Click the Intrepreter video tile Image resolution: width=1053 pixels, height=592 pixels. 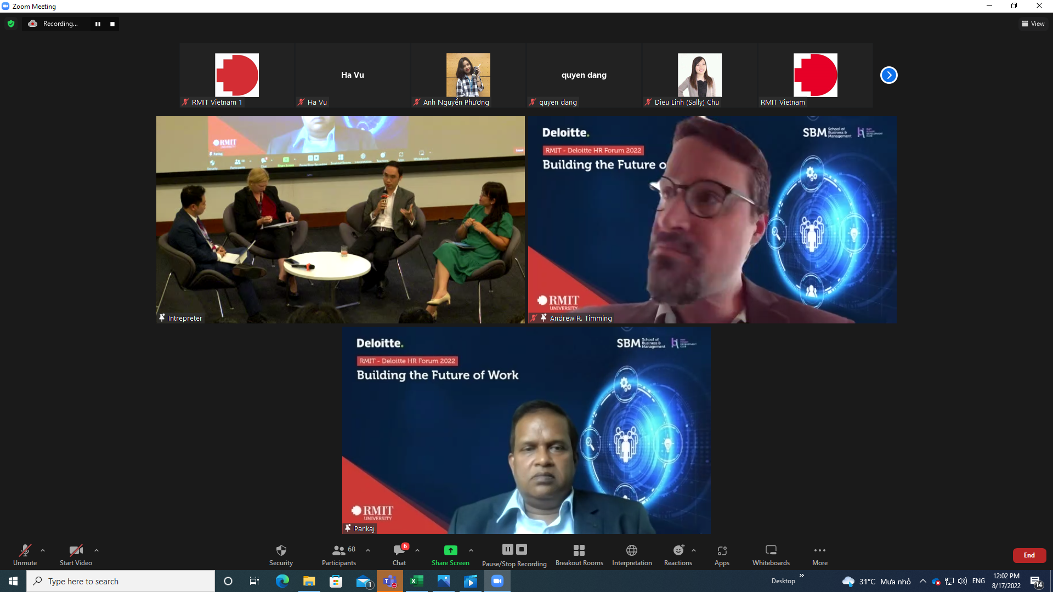click(x=341, y=220)
